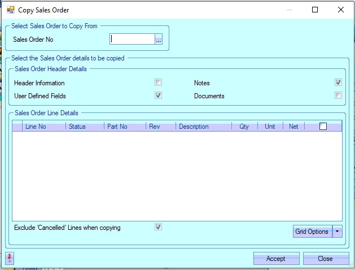Disable Exclude 'Cancelled' Lines when copying
Screen dimensions: 355x270
pos(159,227)
